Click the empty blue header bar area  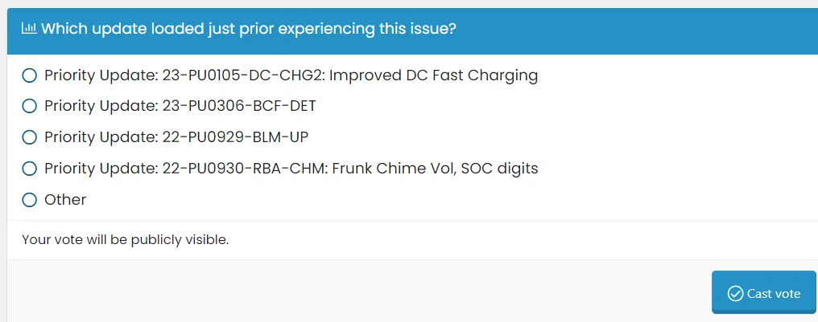(636, 29)
